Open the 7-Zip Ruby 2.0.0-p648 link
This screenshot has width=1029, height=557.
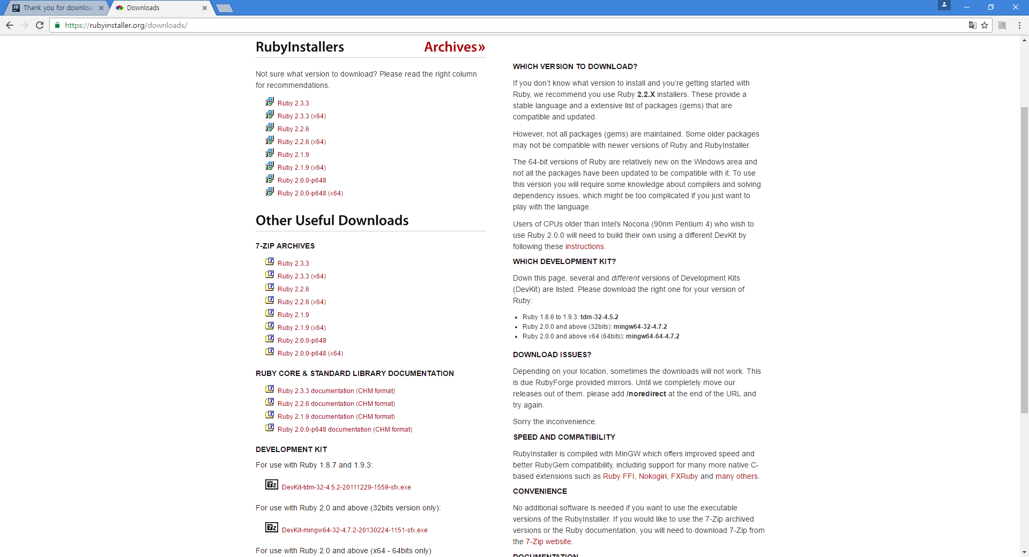coord(302,341)
